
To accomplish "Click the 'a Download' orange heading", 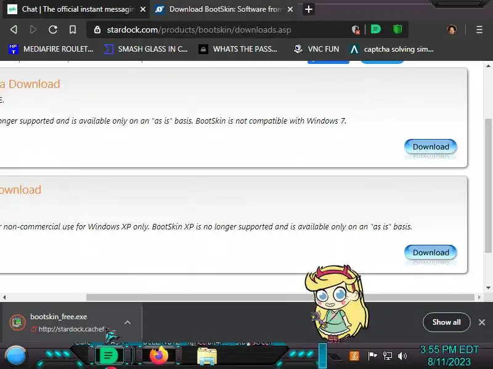I will pos(30,84).
